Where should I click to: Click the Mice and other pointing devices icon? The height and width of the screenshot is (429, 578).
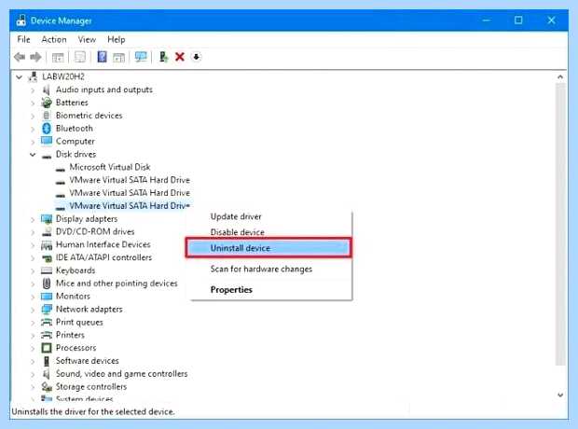(x=47, y=284)
